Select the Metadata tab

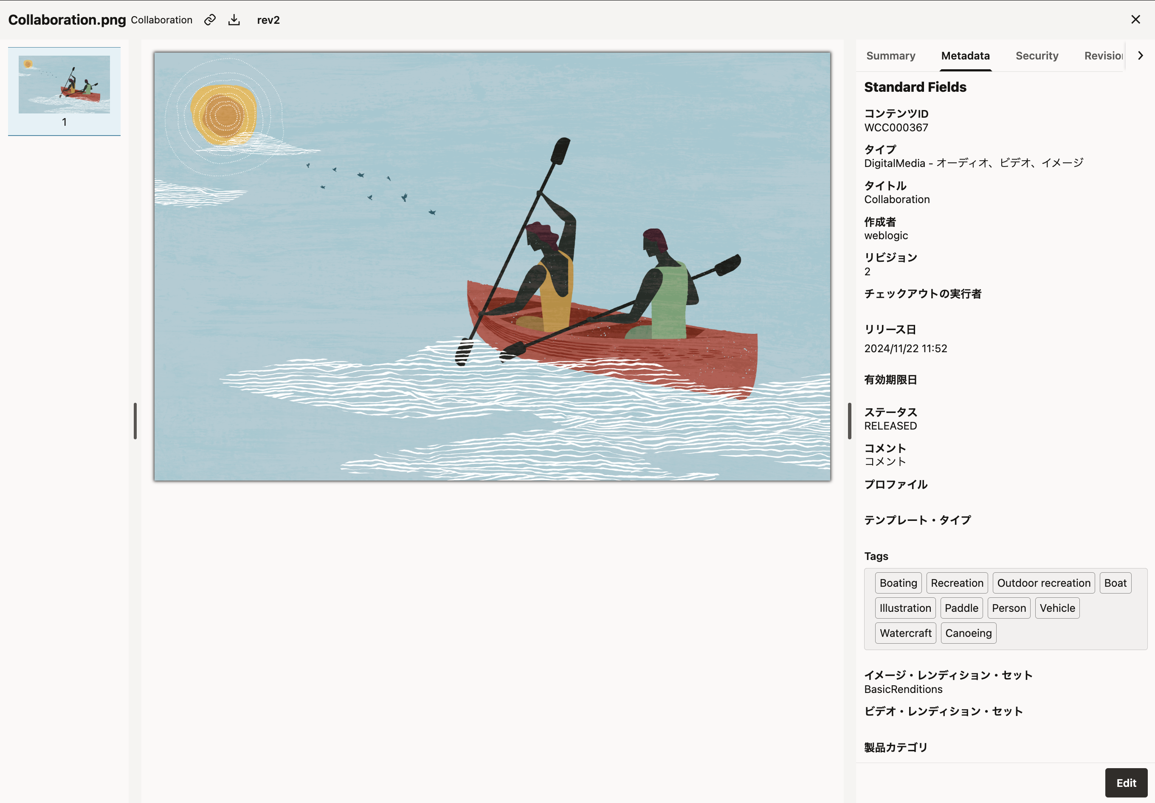pos(965,56)
